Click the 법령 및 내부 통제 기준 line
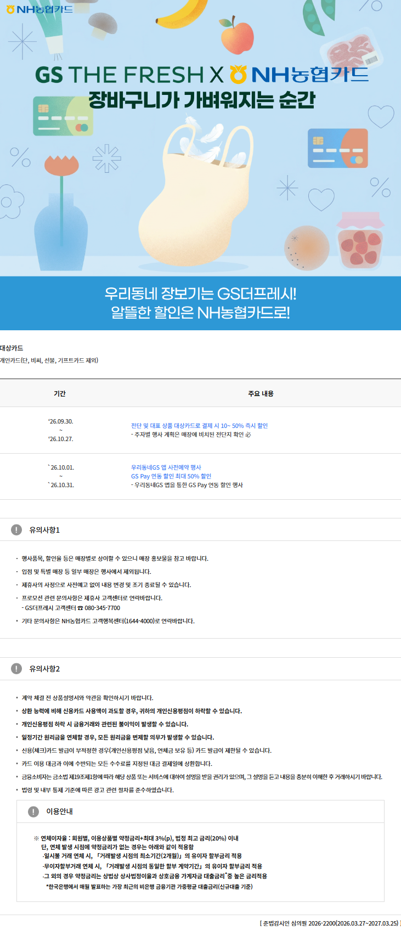 tap(98, 790)
